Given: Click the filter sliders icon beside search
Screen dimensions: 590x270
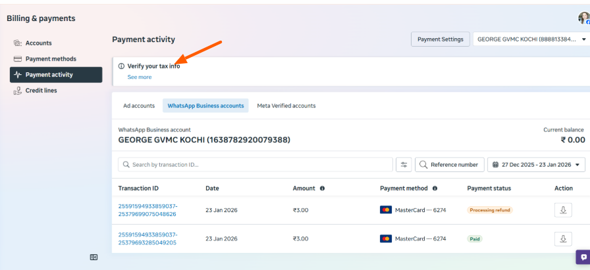Looking at the screenshot, I should 404,165.
